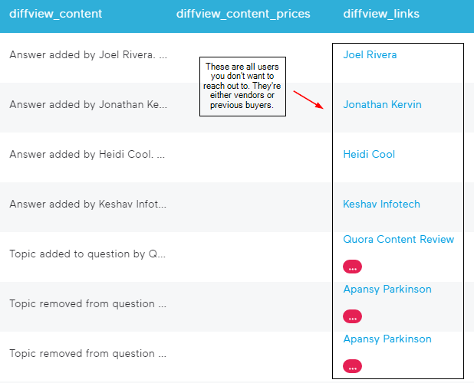
Task: Click the Keshav Infotech link
Action: (x=381, y=205)
